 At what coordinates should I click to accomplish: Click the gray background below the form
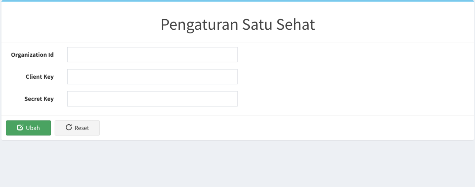click(237, 165)
